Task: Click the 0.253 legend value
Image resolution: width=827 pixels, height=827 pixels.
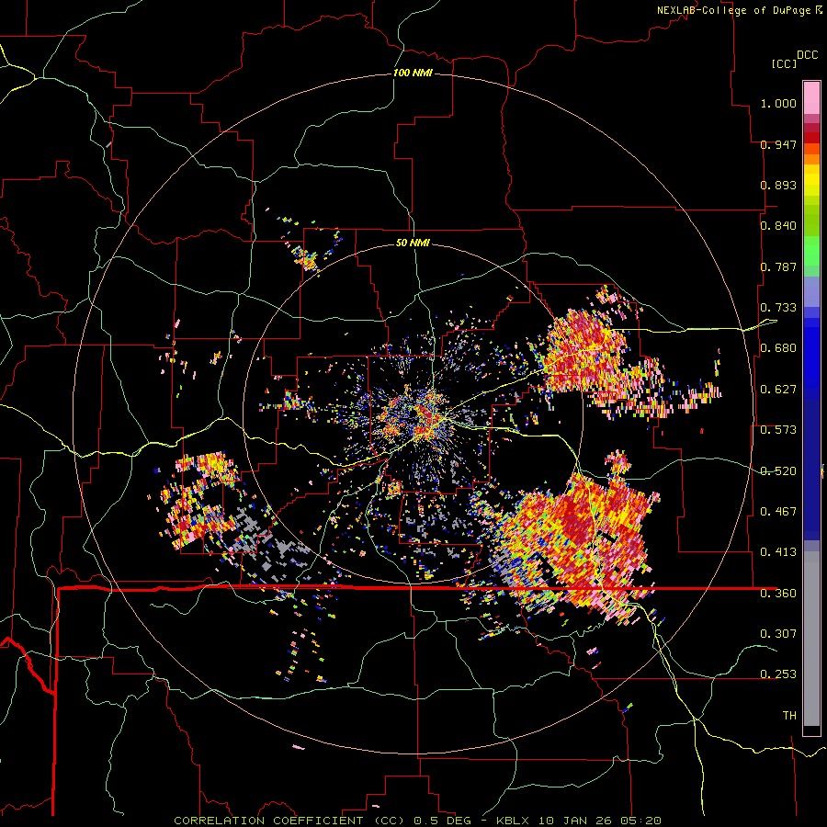Action: pos(778,674)
